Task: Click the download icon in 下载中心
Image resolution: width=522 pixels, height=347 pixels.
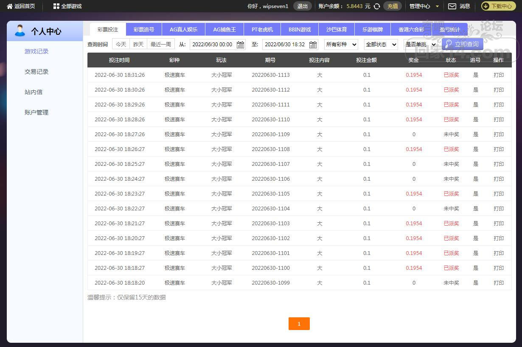Action: tap(486, 6)
